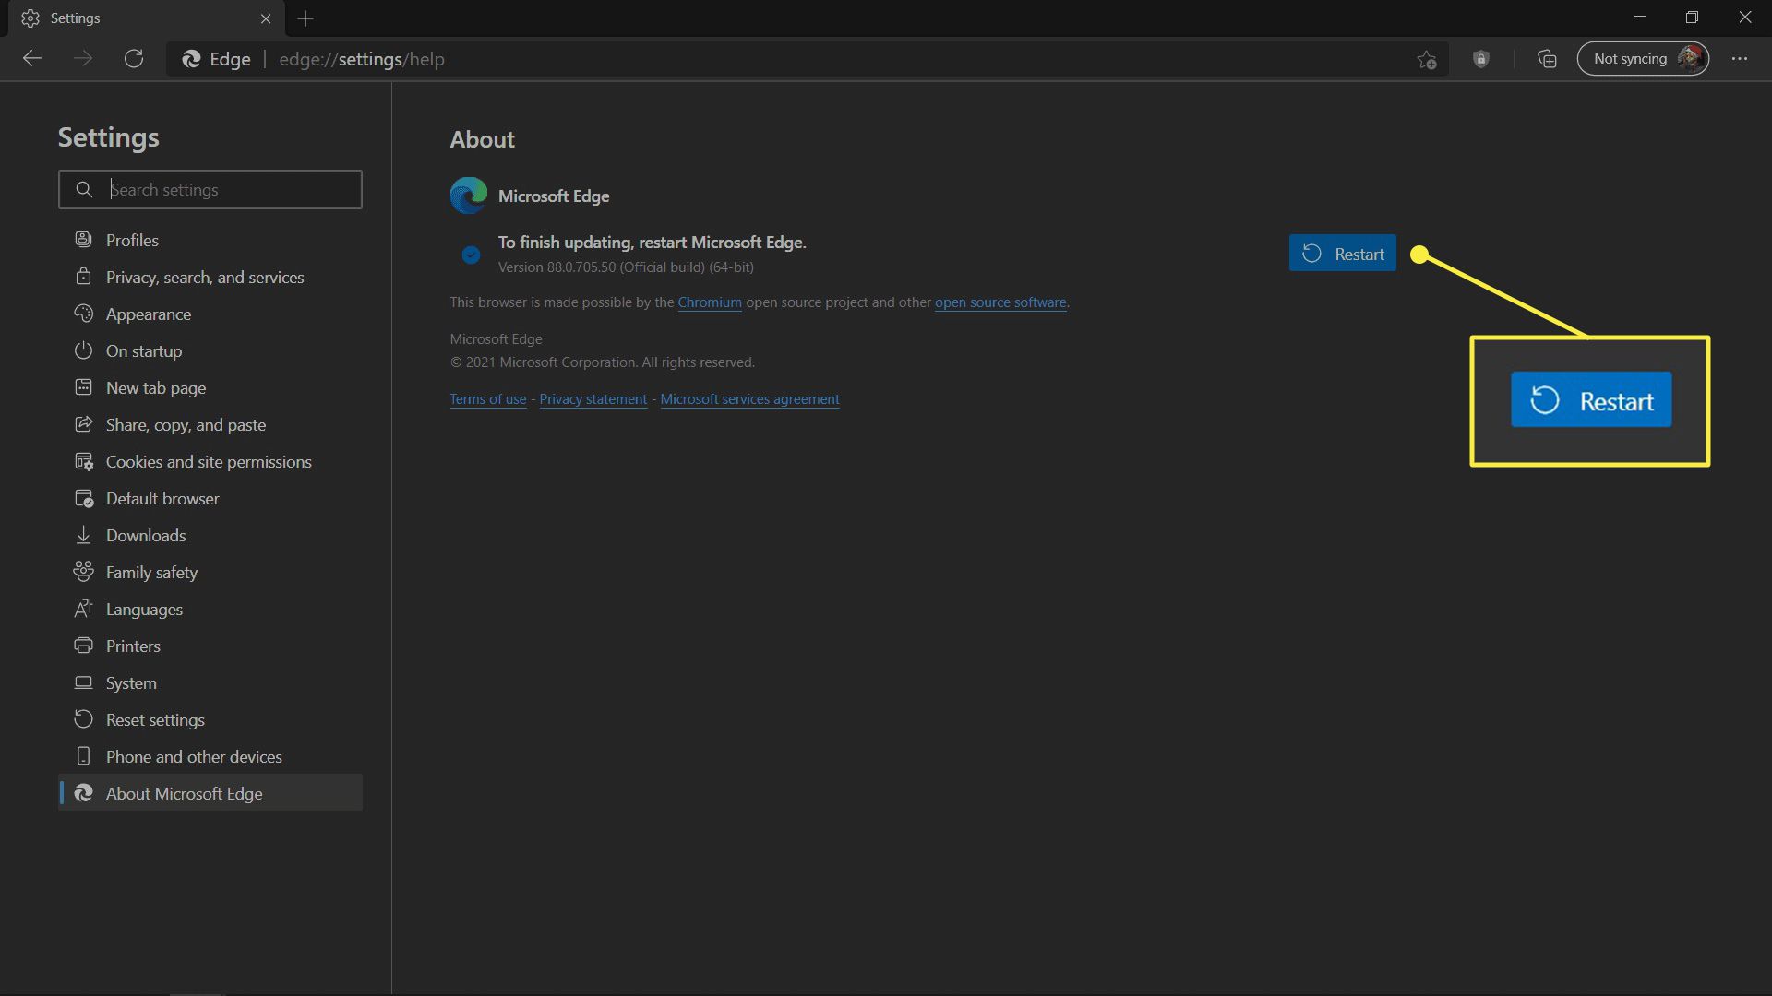The width and height of the screenshot is (1772, 996).
Task: Select New tab page settings
Action: coord(210,387)
